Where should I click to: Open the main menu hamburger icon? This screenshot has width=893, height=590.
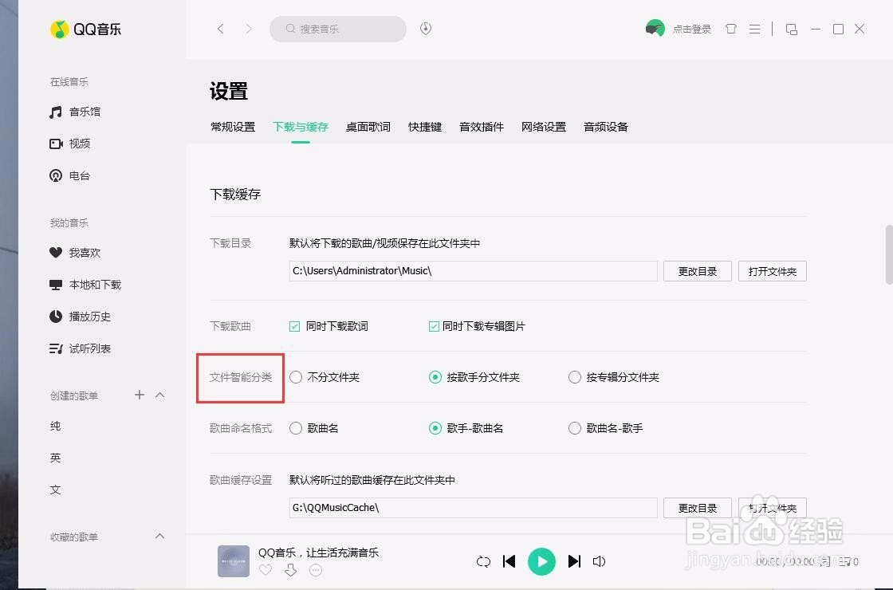754,29
